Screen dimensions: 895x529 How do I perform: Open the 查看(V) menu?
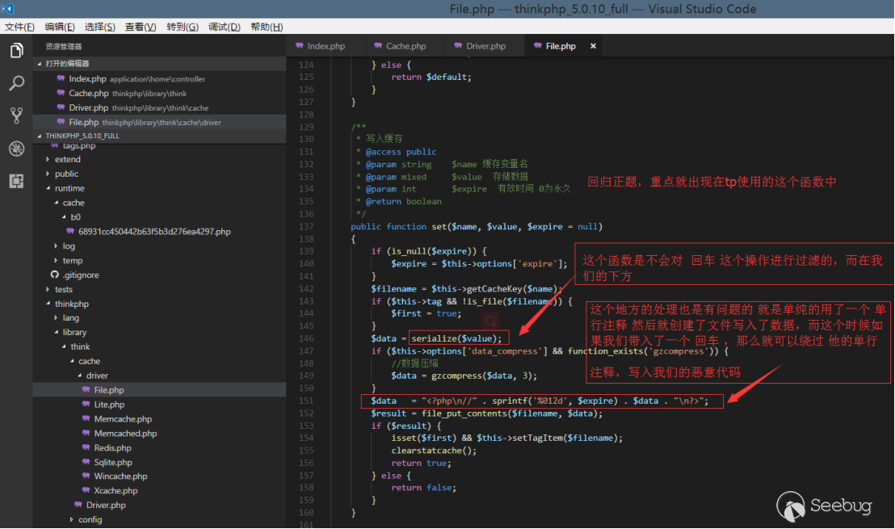click(141, 27)
